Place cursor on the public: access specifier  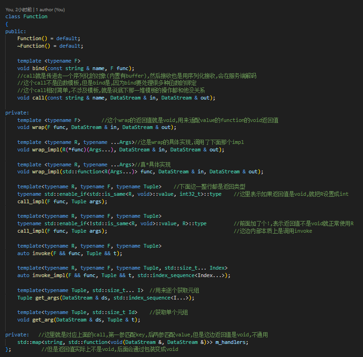click(x=15, y=31)
